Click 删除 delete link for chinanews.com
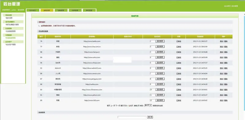This screenshot has width=245, height=120. 226,90
